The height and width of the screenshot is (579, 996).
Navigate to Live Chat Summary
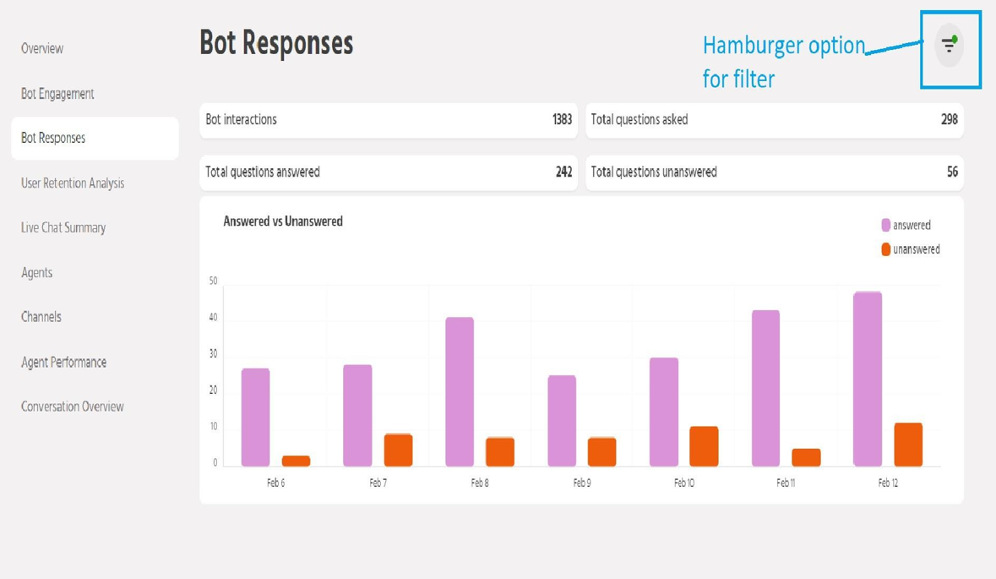pos(63,227)
